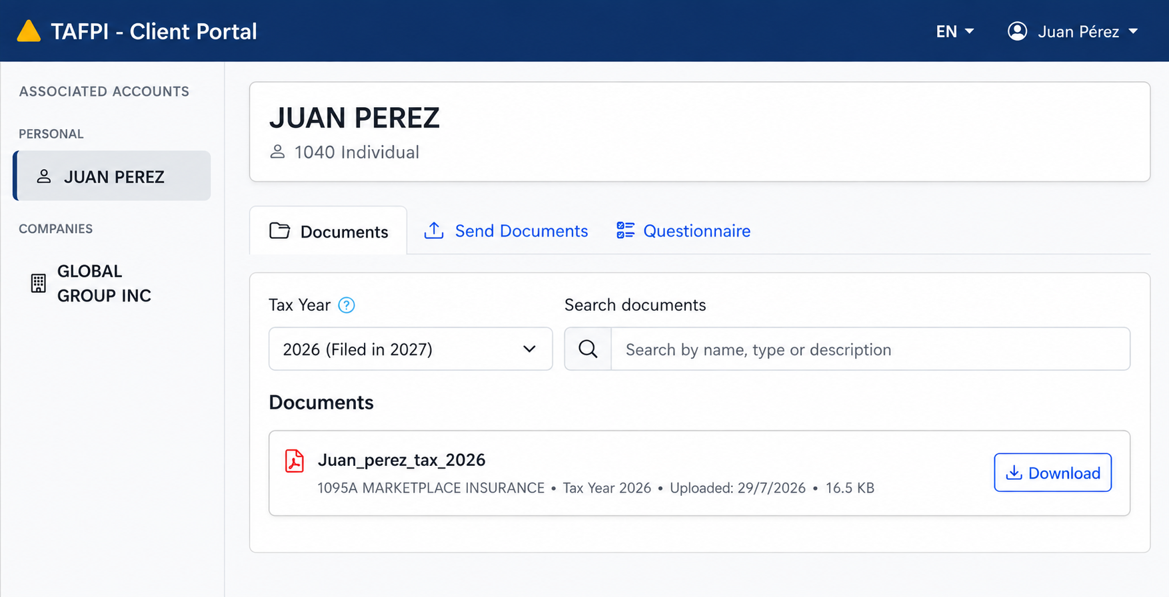1169x597 pixels.
Task: Click the Uploaded: 29/7/2026 text
Action: pyautogui.click(x=738, y=488)
